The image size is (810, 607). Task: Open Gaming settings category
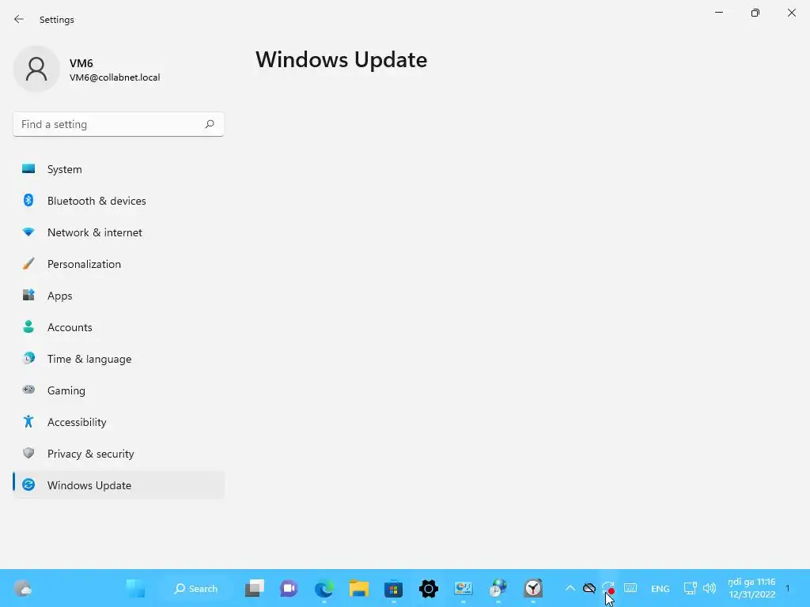[119, 390]
